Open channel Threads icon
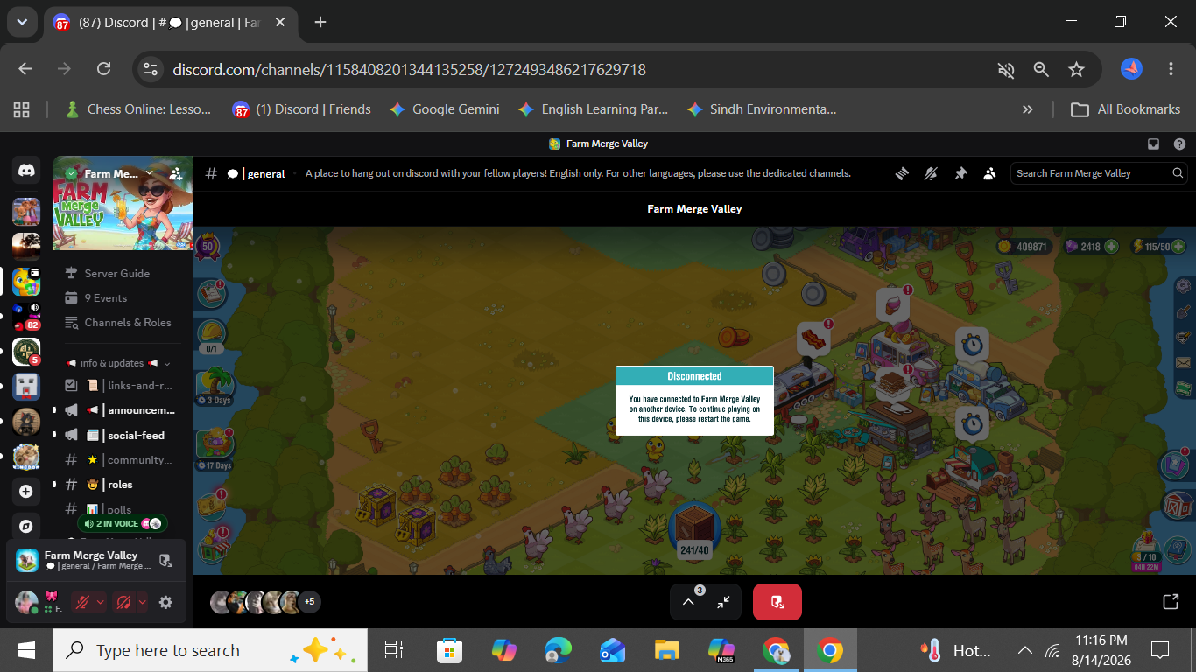 [x=902, y=173]
